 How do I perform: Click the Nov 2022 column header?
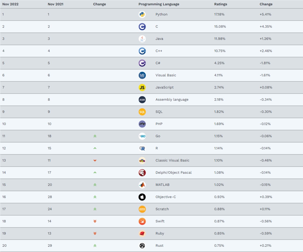(10, 4)
